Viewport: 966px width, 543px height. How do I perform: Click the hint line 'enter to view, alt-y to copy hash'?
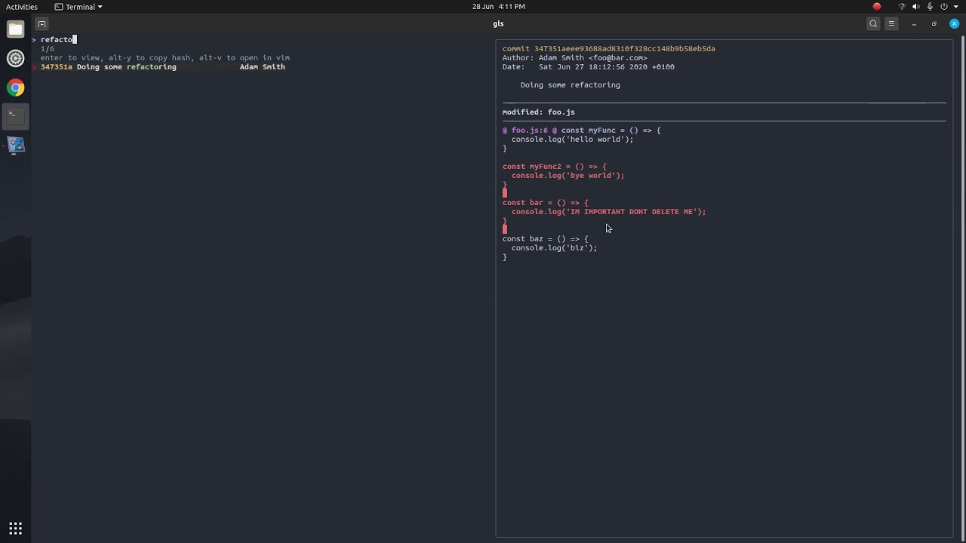(x=165, y=57)
